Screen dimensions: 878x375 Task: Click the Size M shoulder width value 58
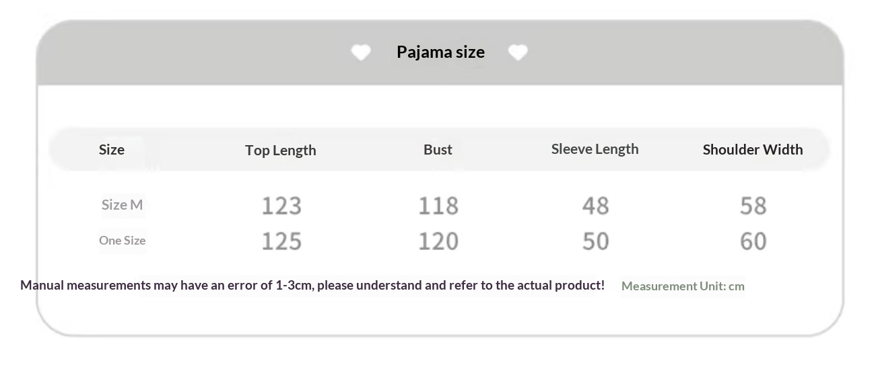point(753,206)
